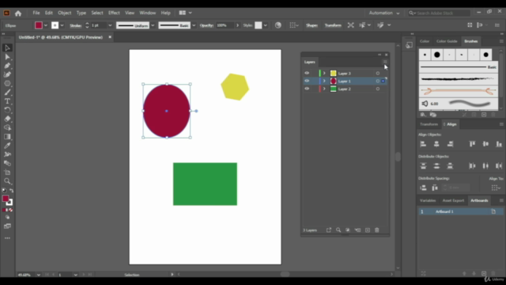Switch to Transform tab
Screen dimensions: 506x285
tap(429, 124)
